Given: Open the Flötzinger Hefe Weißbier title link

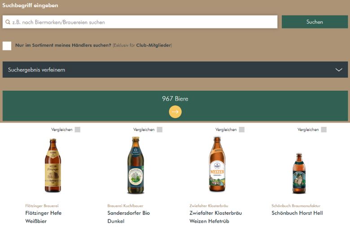Looking at the screenshot, I should click(x=44, y=217).
